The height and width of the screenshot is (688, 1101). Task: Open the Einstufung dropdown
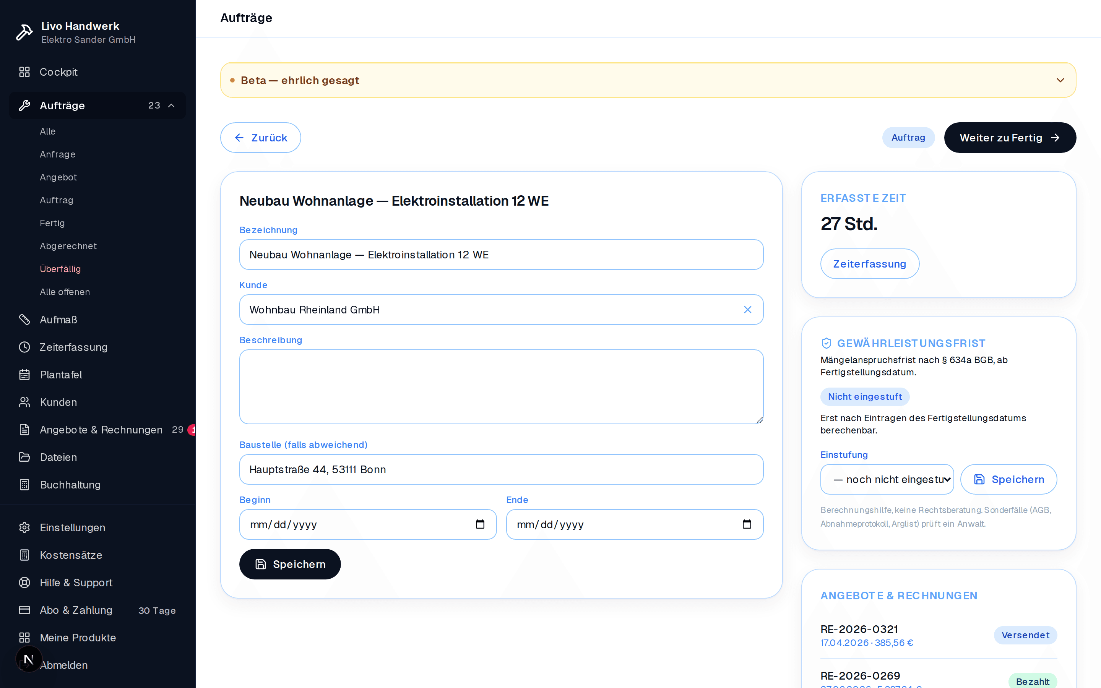tap(887, 479)
